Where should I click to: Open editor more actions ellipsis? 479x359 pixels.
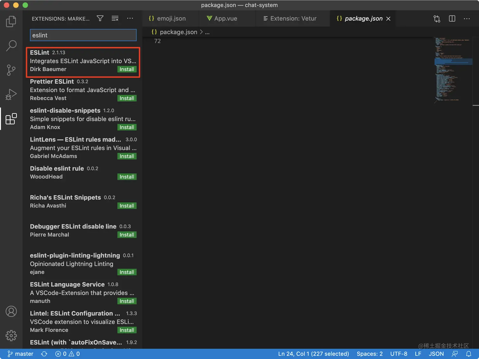(x=467, y=19)
